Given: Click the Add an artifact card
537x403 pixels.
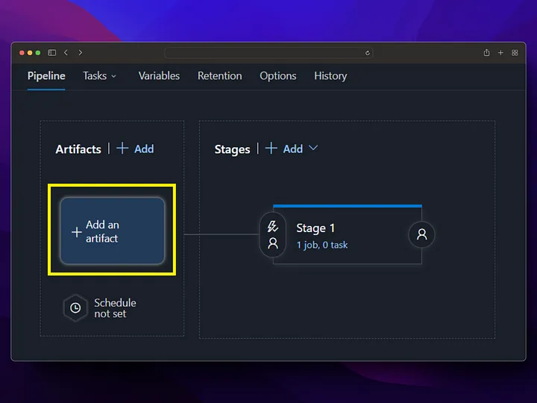Looking at the screenshot, I should (x=113, y=231).
